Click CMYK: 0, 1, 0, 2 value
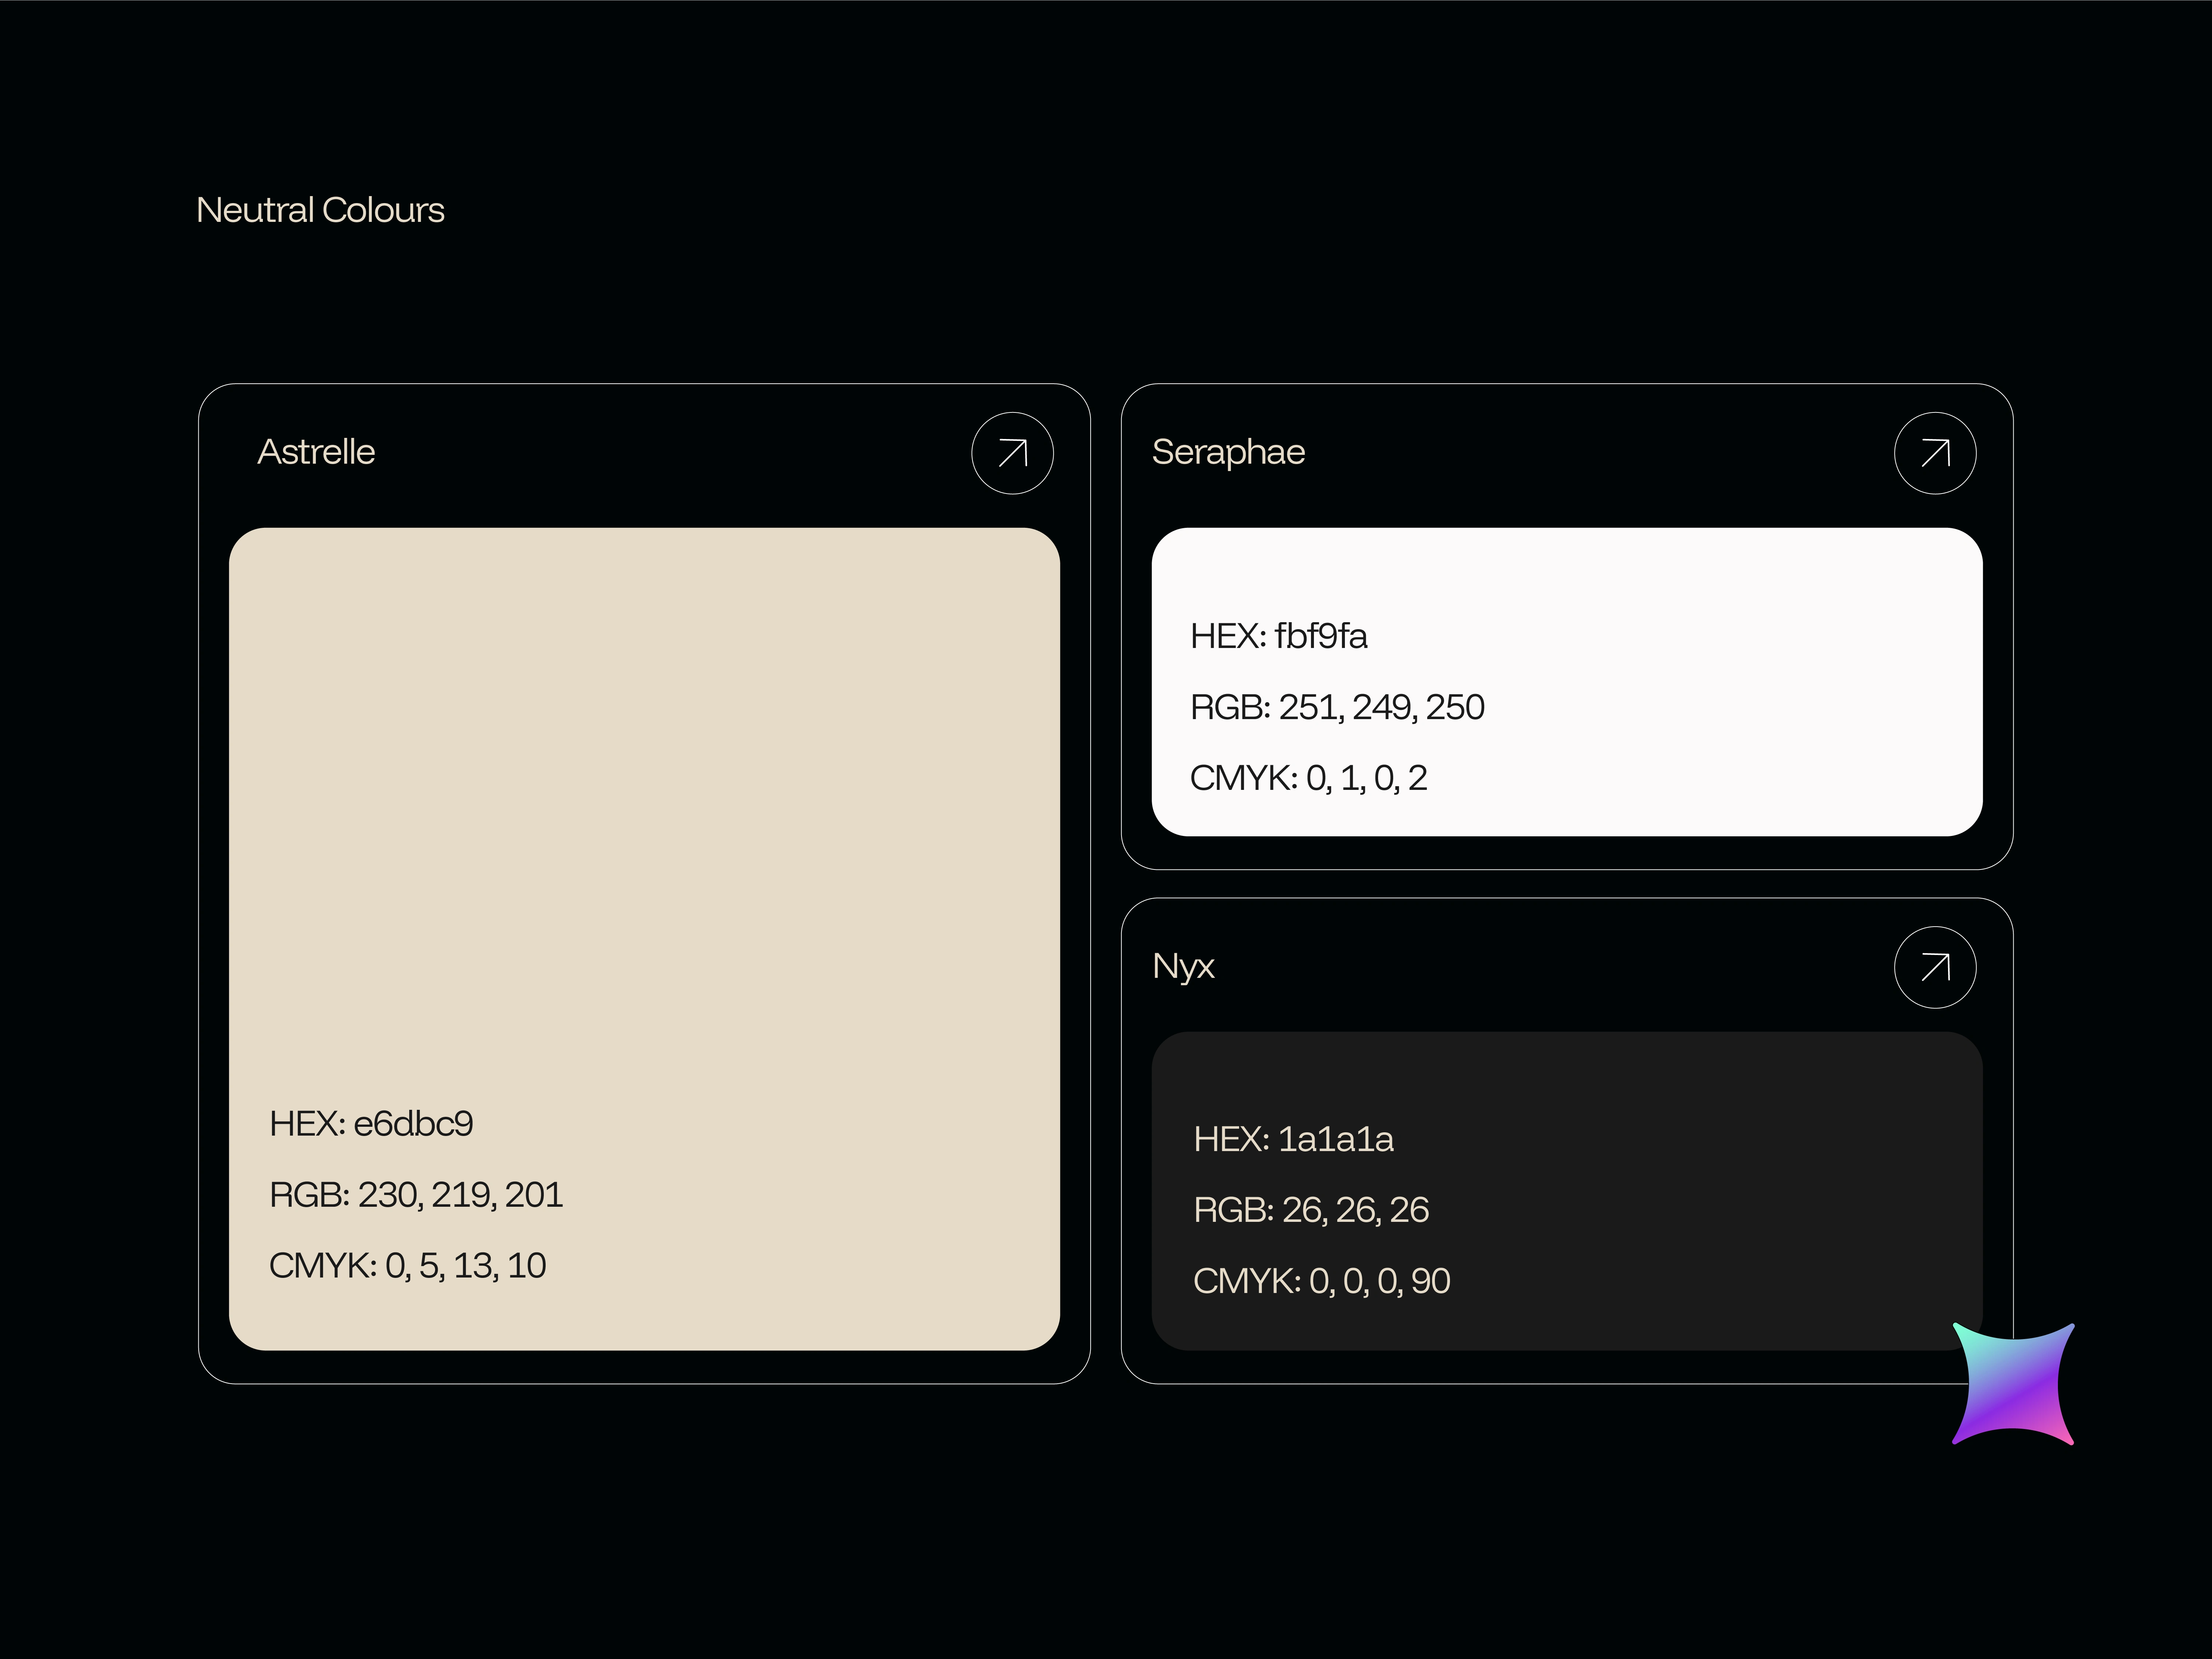2212x1659 pixels. point(1308,778)
